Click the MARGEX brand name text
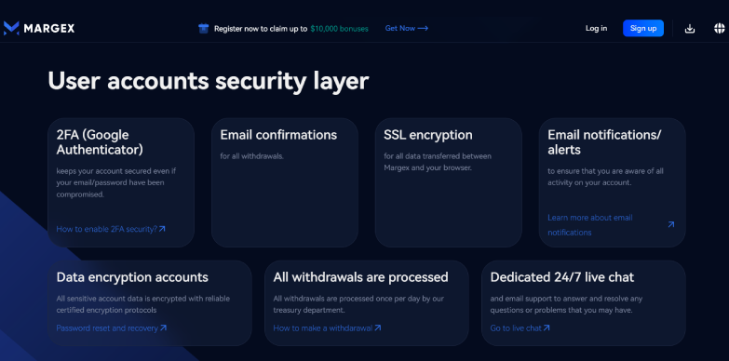The image size is (729, 361). (x=48, y=28)
